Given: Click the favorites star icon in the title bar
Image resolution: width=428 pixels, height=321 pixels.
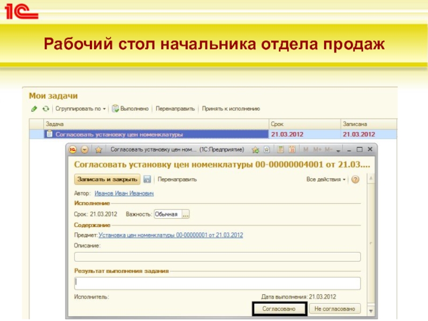Looking at the screenshot, I should 98,150.
